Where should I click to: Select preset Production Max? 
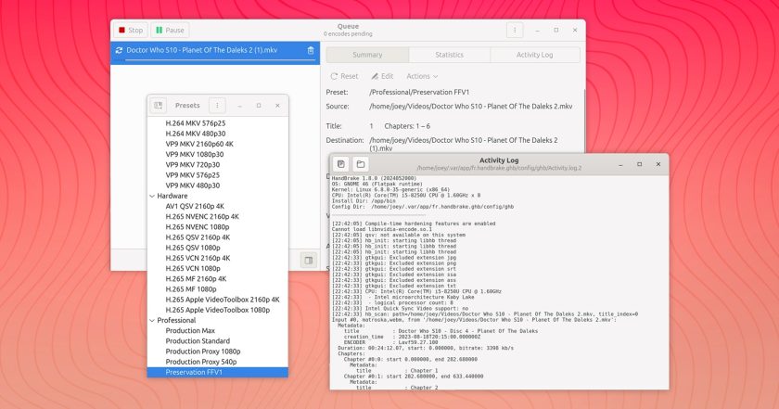(x=218, y=330)
